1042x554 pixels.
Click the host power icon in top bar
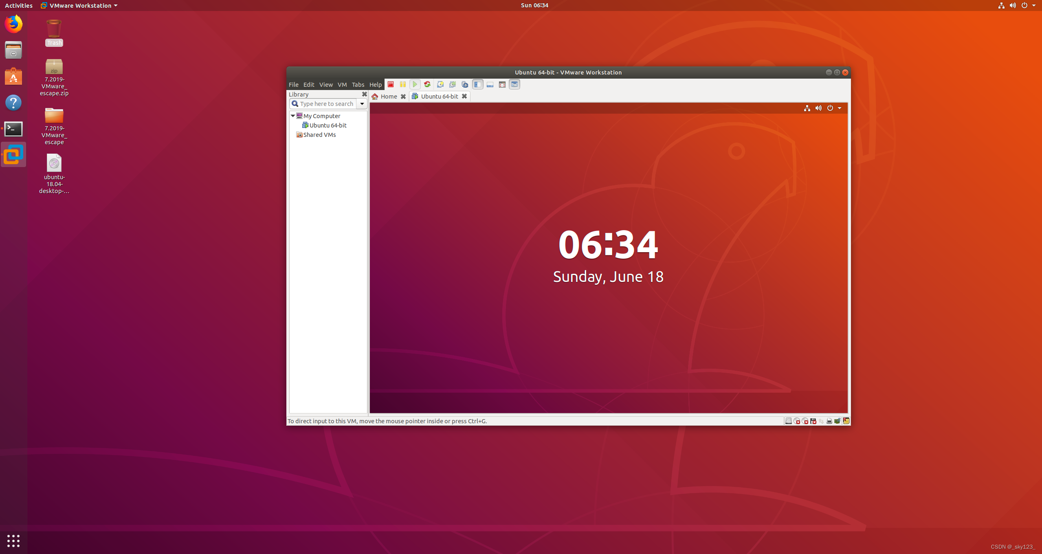pos(1024,5)
